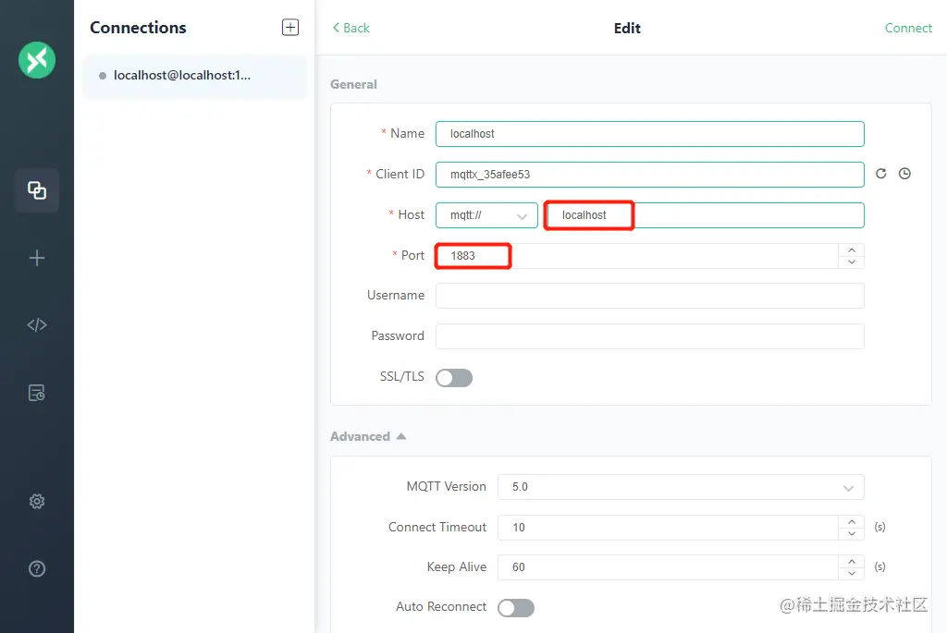Click the Connections panel title
Image resolution: width=947 pixels, height=633 pixels.
click(x=138, y=28)
